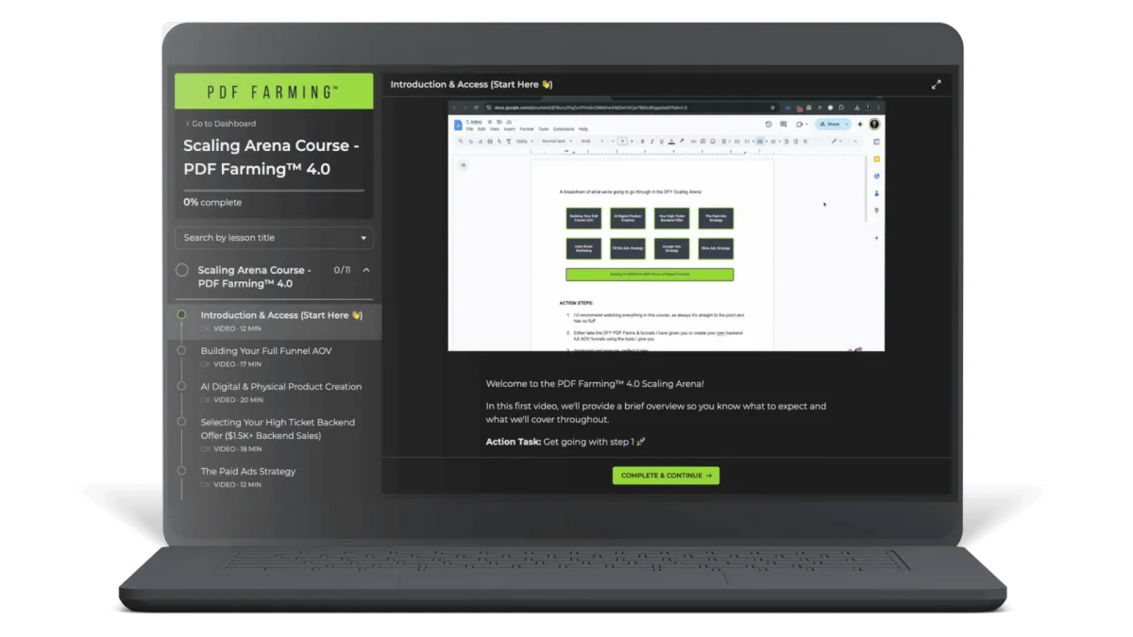
Task: Open Google Keep in Docs side panel
Action: [x=877, y=159]
